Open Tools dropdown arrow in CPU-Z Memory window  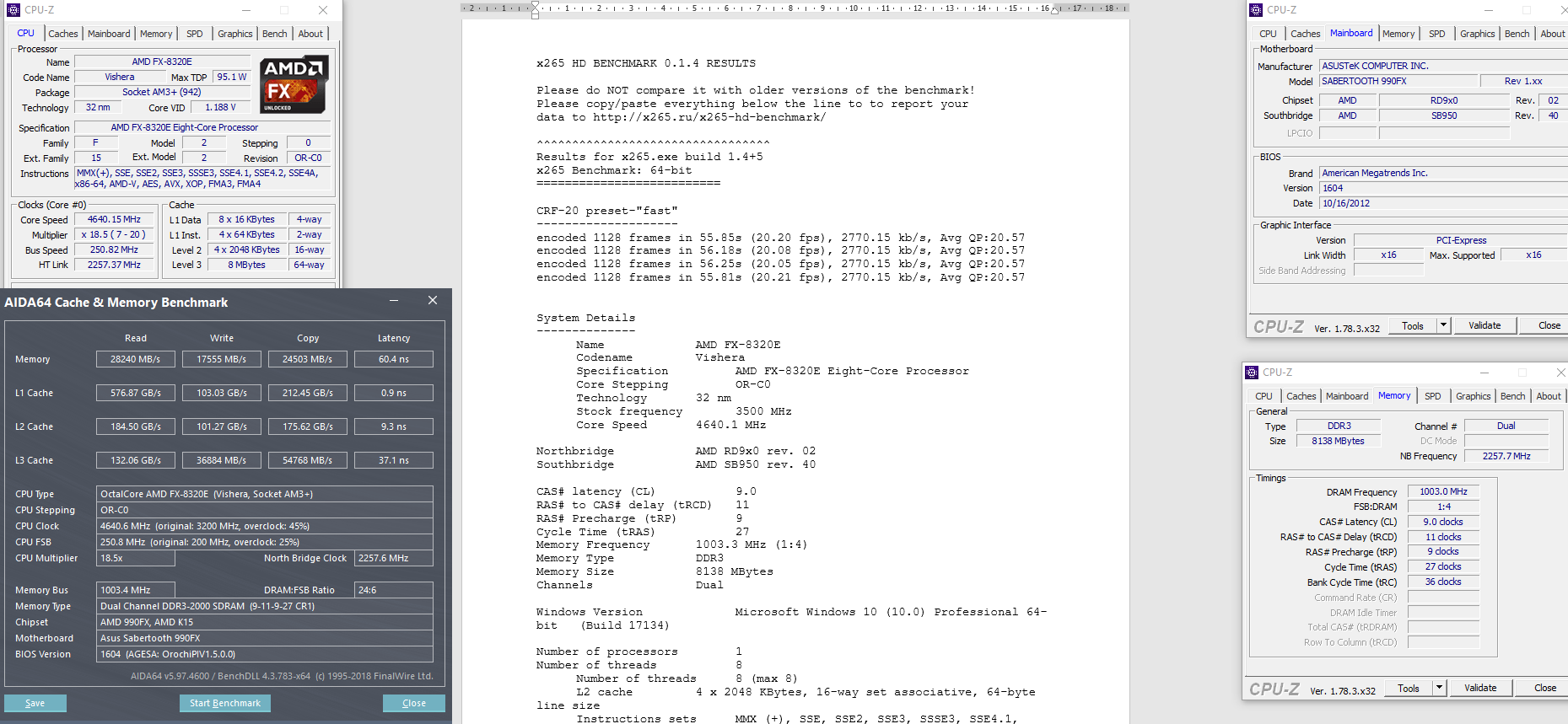click(x=1439, y=688)
